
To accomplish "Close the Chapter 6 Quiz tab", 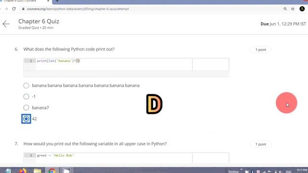I will [x=48, y=1].
